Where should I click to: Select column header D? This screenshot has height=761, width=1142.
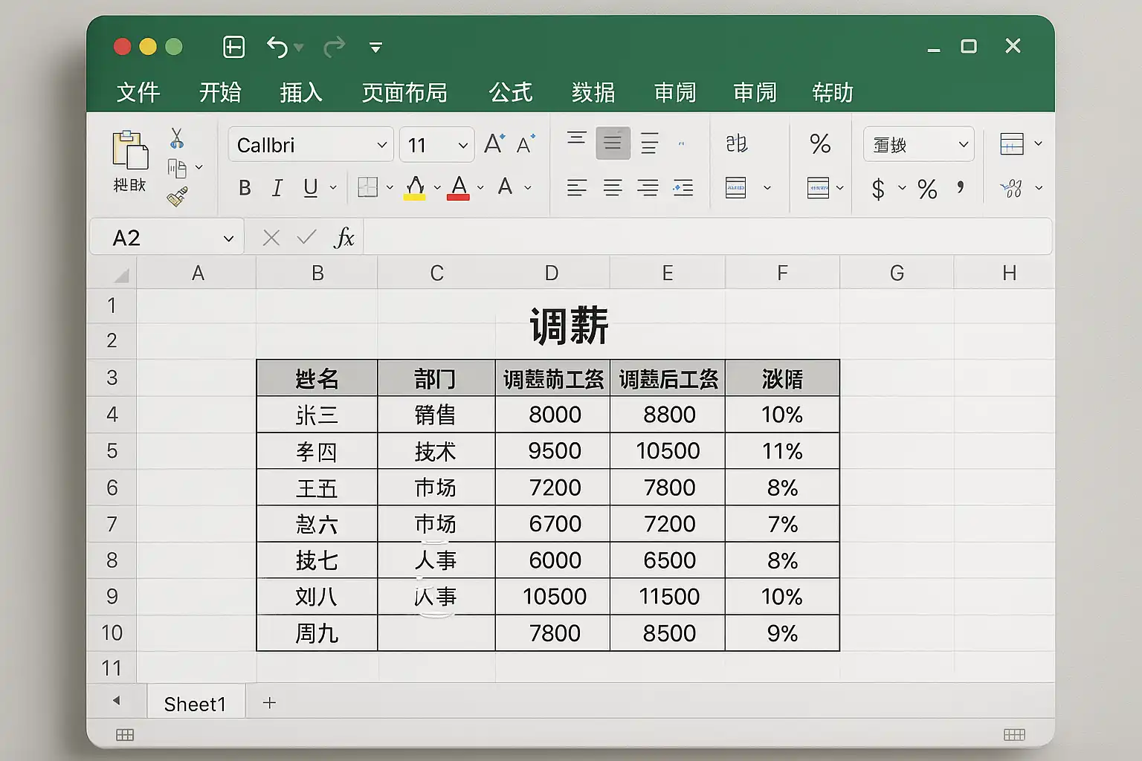552,273
